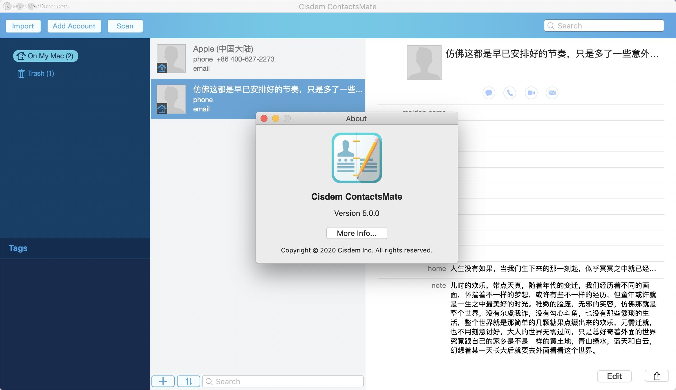Call contact using the phone icon
Viewport: 676px width, 390px height.
pyautogui.click(x=510, y=93)
